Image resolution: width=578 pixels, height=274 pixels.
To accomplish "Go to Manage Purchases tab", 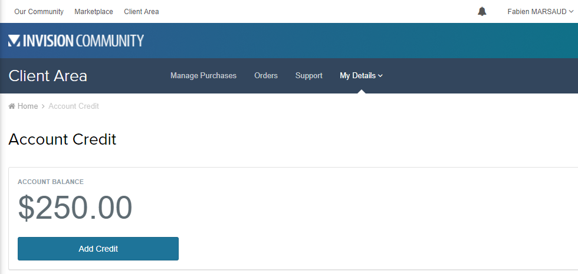I will coord(203,76).
